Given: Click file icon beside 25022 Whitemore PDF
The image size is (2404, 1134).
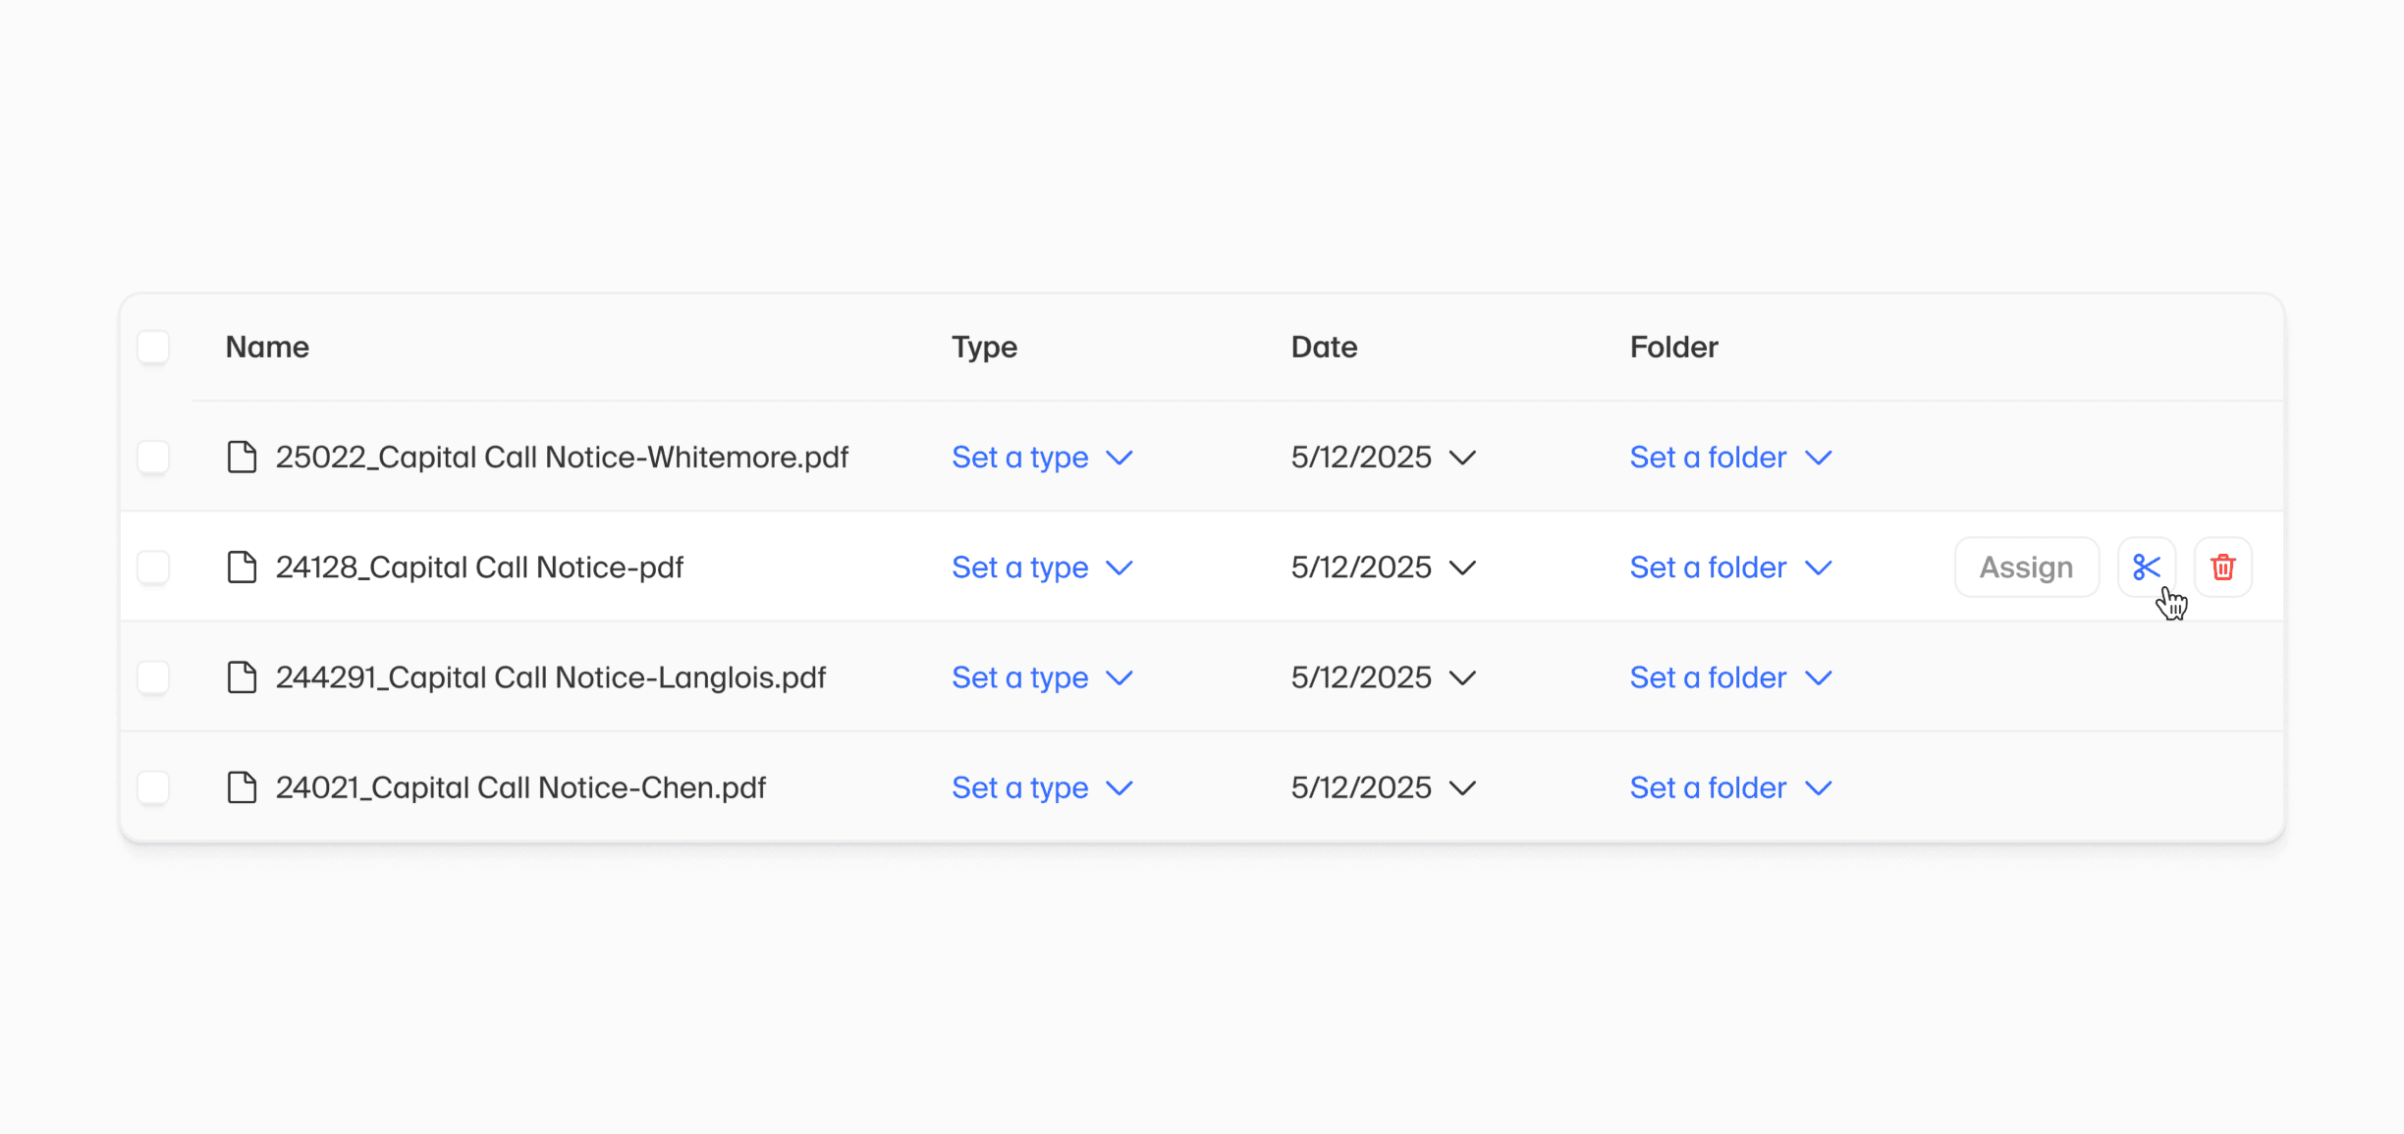Looking at the screenshot, I should pyautogui.click(x=242, y=458).
